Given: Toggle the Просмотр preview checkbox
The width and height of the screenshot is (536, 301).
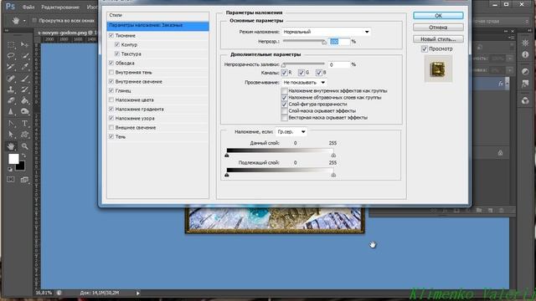Looking at the screenshot, I should tap(425, 49).
